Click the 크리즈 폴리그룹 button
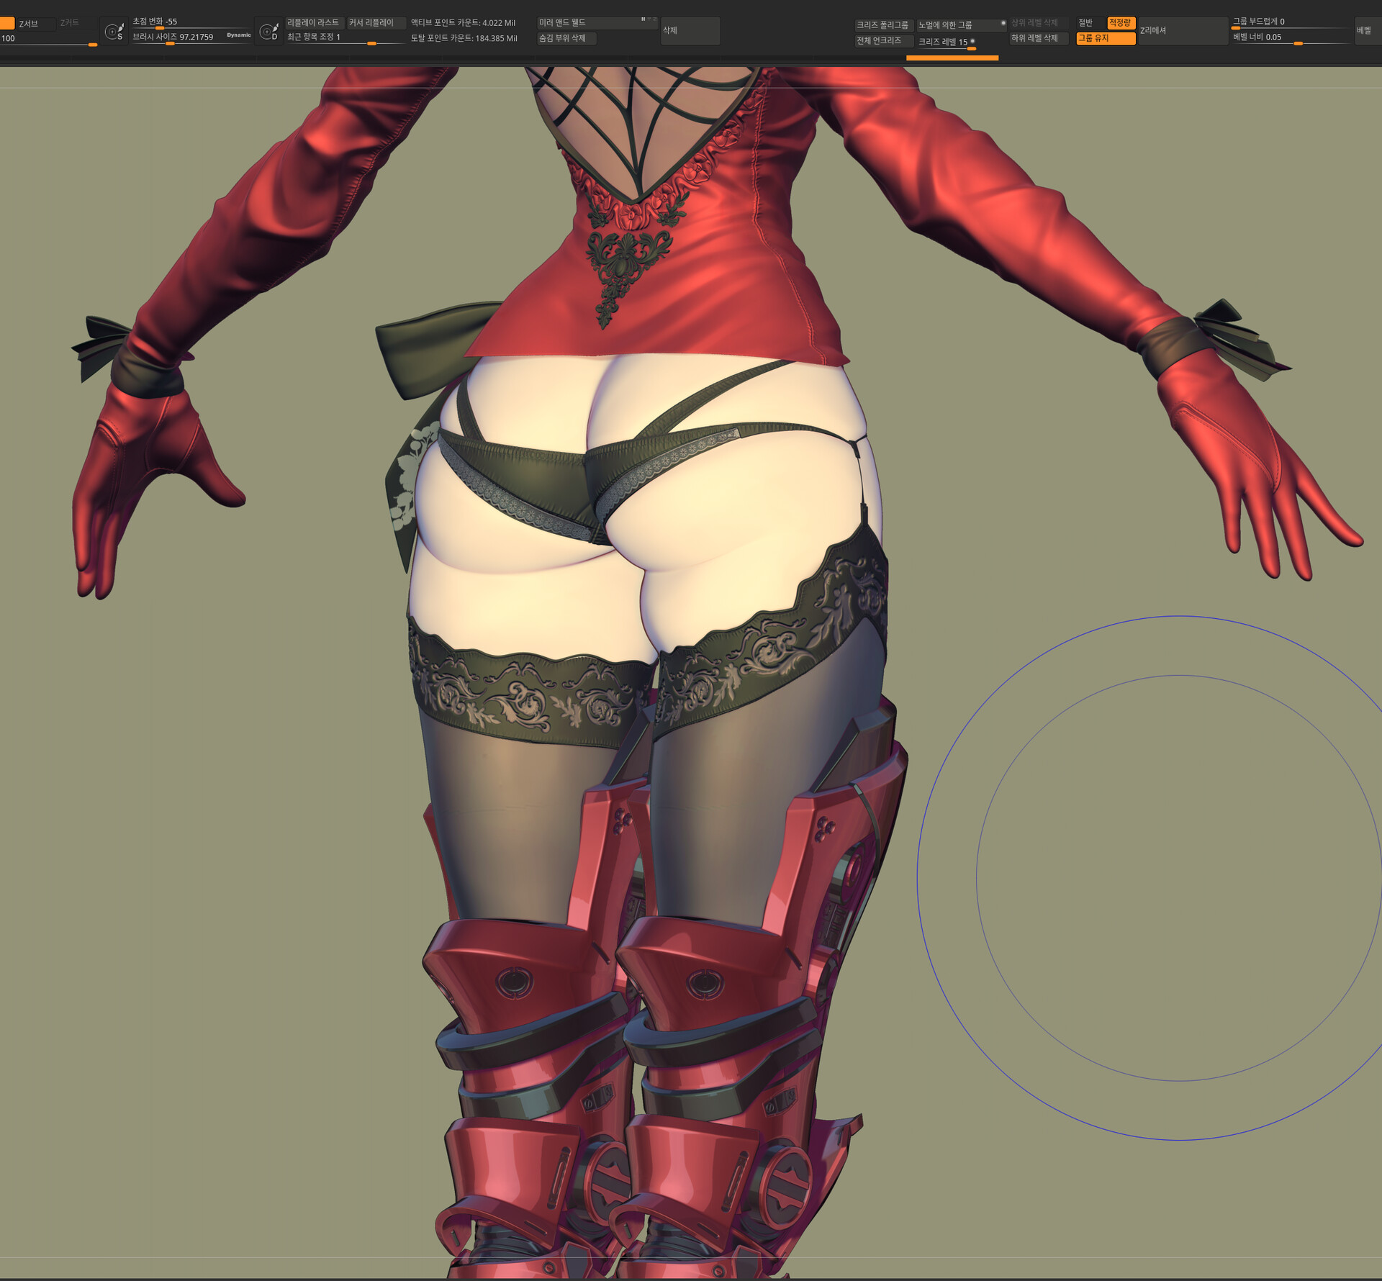The height and width of the screenshot is (1281, 1382). click(883, 25)
